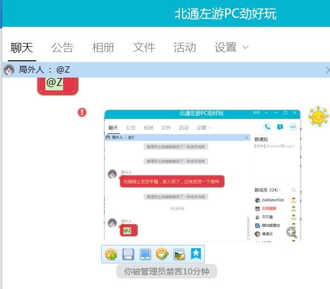Click the red send-failed exclamation icon
The image size is (330, 289).
coord(82,112)
